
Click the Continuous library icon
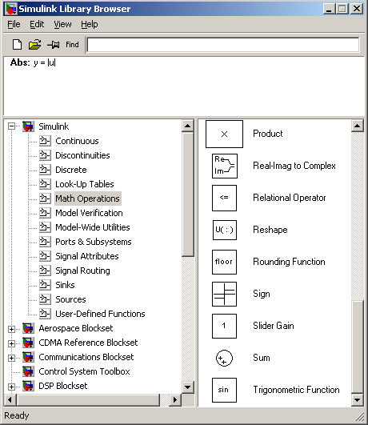(45, 141)
